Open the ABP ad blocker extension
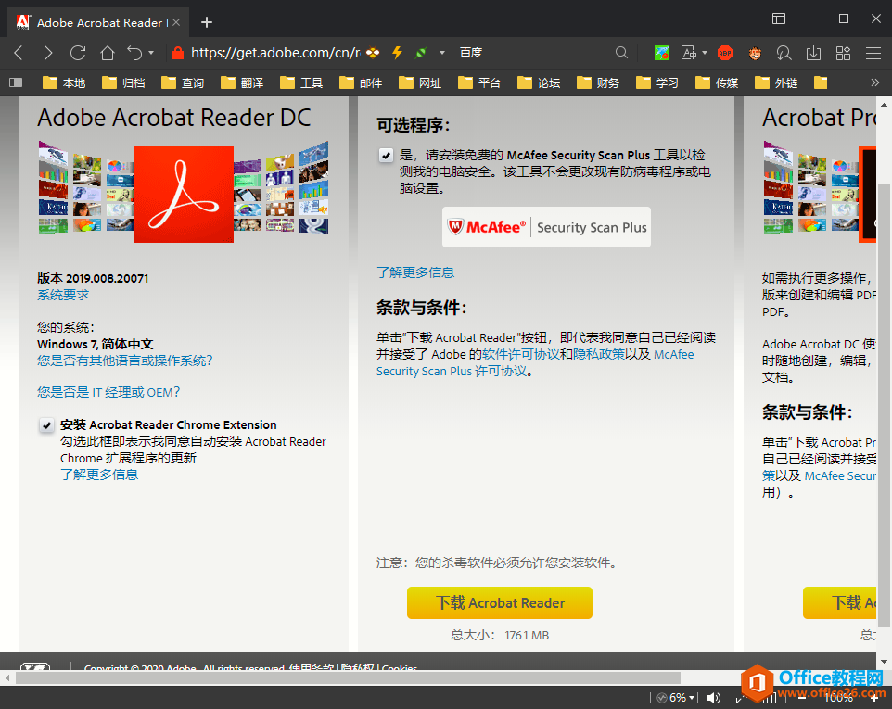892x709 pixels. [x=725, y=53]
